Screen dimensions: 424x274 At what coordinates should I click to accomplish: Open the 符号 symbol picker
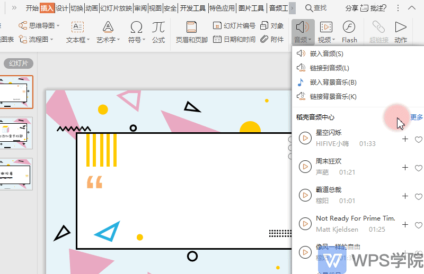[x=136, y=32]
